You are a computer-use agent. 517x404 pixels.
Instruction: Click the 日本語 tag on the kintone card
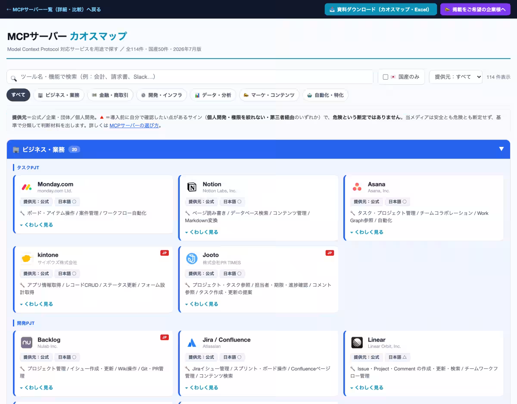click(x=67, y=273)
